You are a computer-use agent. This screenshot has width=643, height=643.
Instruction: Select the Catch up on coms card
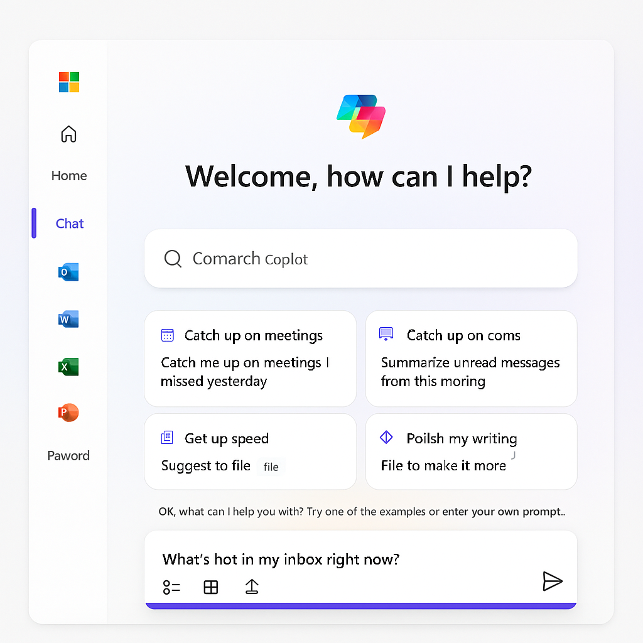(471, 359)
